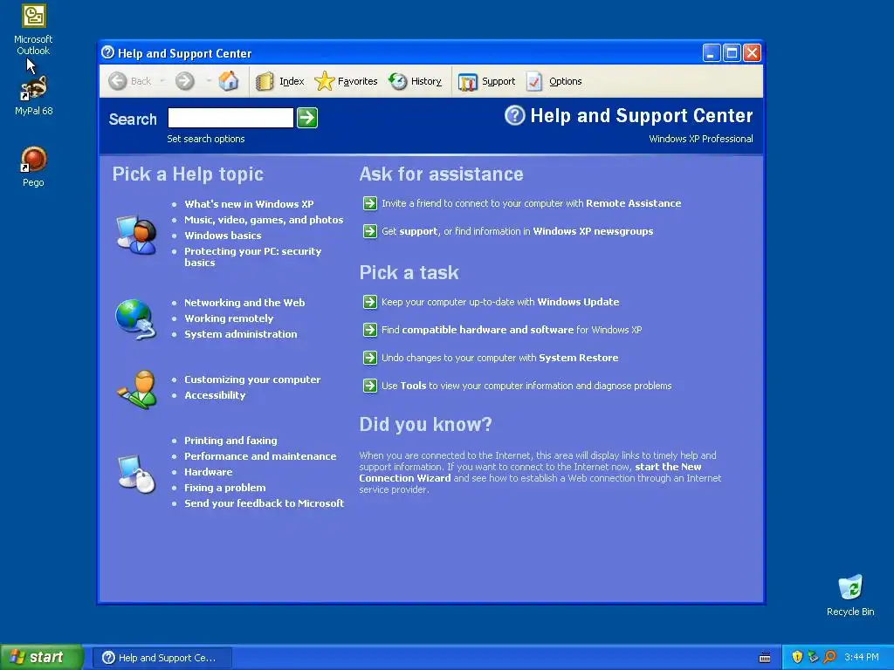This screenshot has height=670, width=894.
Task: Click the Remote Assistance invitation link
Action: [532, 203]
